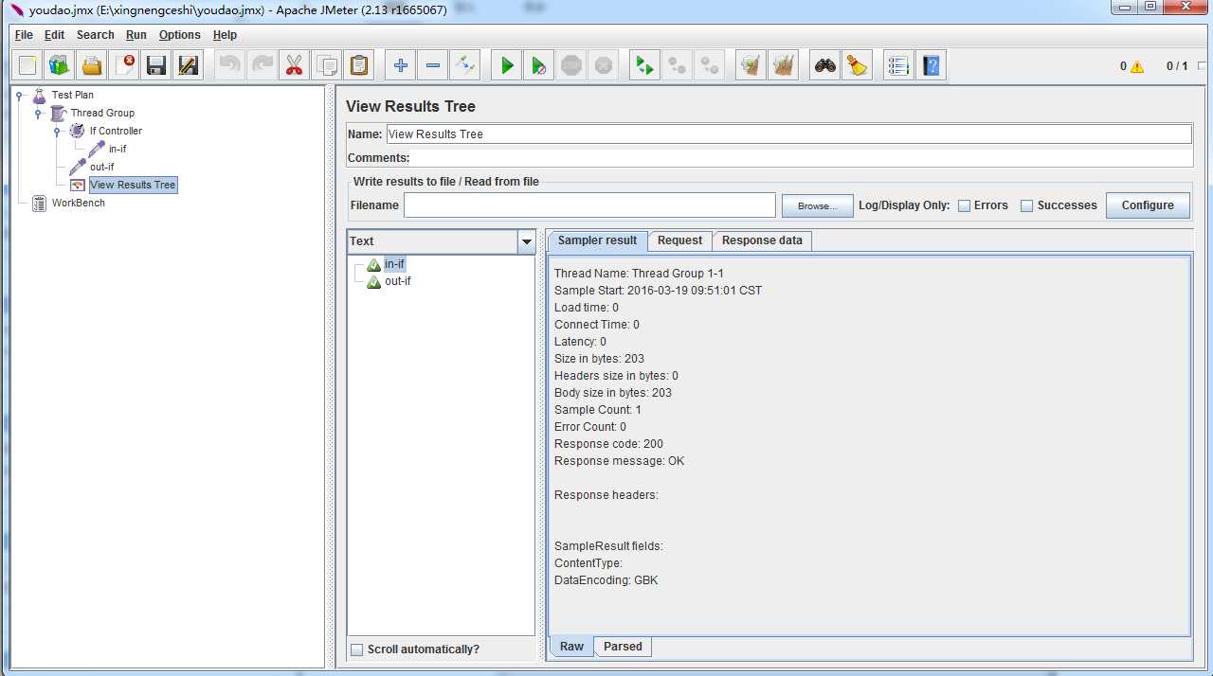Viewport: 1213px width, 676px height.
Task: Tick the Successes checkbox
Action: coord(1026,205)
